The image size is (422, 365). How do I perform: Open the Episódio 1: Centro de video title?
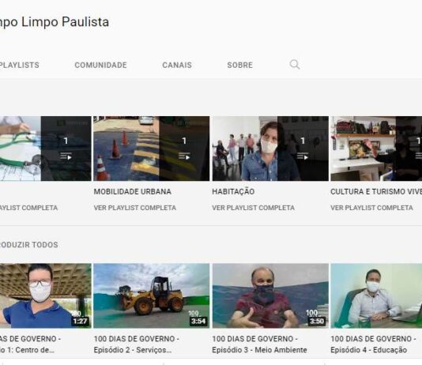pos(30,344)
